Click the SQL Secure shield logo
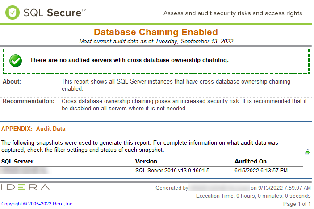The width and height of the screenshot is (314, 209). click(13, 13)
